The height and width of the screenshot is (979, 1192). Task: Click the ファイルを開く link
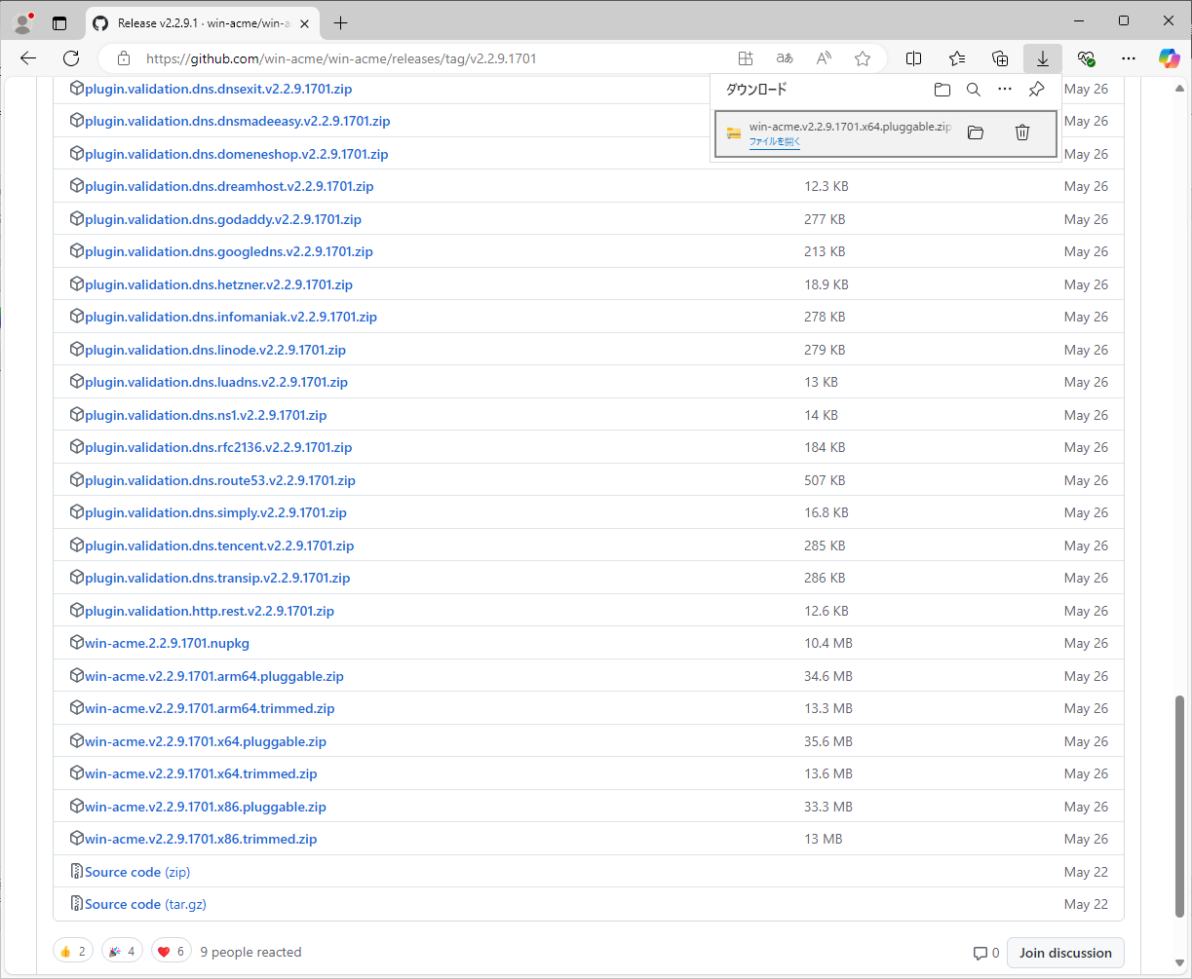pyautogui.click(x=775, y=141)
